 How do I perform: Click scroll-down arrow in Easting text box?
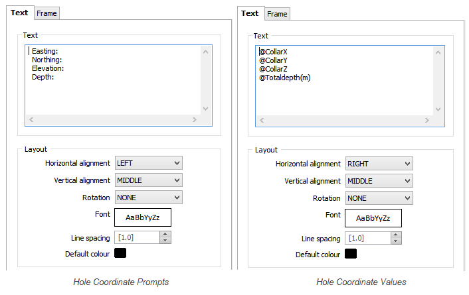[x=205, y=108]
